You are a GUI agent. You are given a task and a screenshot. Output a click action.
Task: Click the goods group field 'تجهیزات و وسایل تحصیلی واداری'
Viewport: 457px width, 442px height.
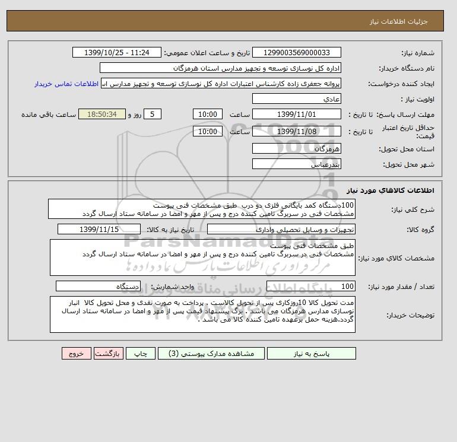point(281,229)
